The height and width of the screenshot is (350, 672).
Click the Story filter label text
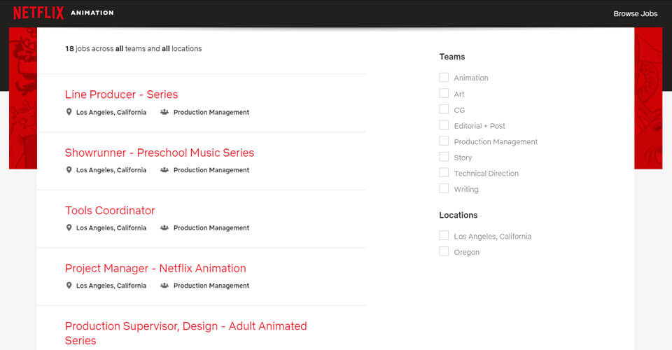coord(463,157)
